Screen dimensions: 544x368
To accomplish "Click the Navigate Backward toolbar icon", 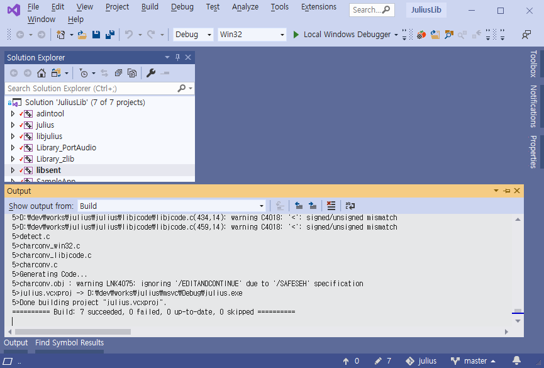I will point(20,35).
